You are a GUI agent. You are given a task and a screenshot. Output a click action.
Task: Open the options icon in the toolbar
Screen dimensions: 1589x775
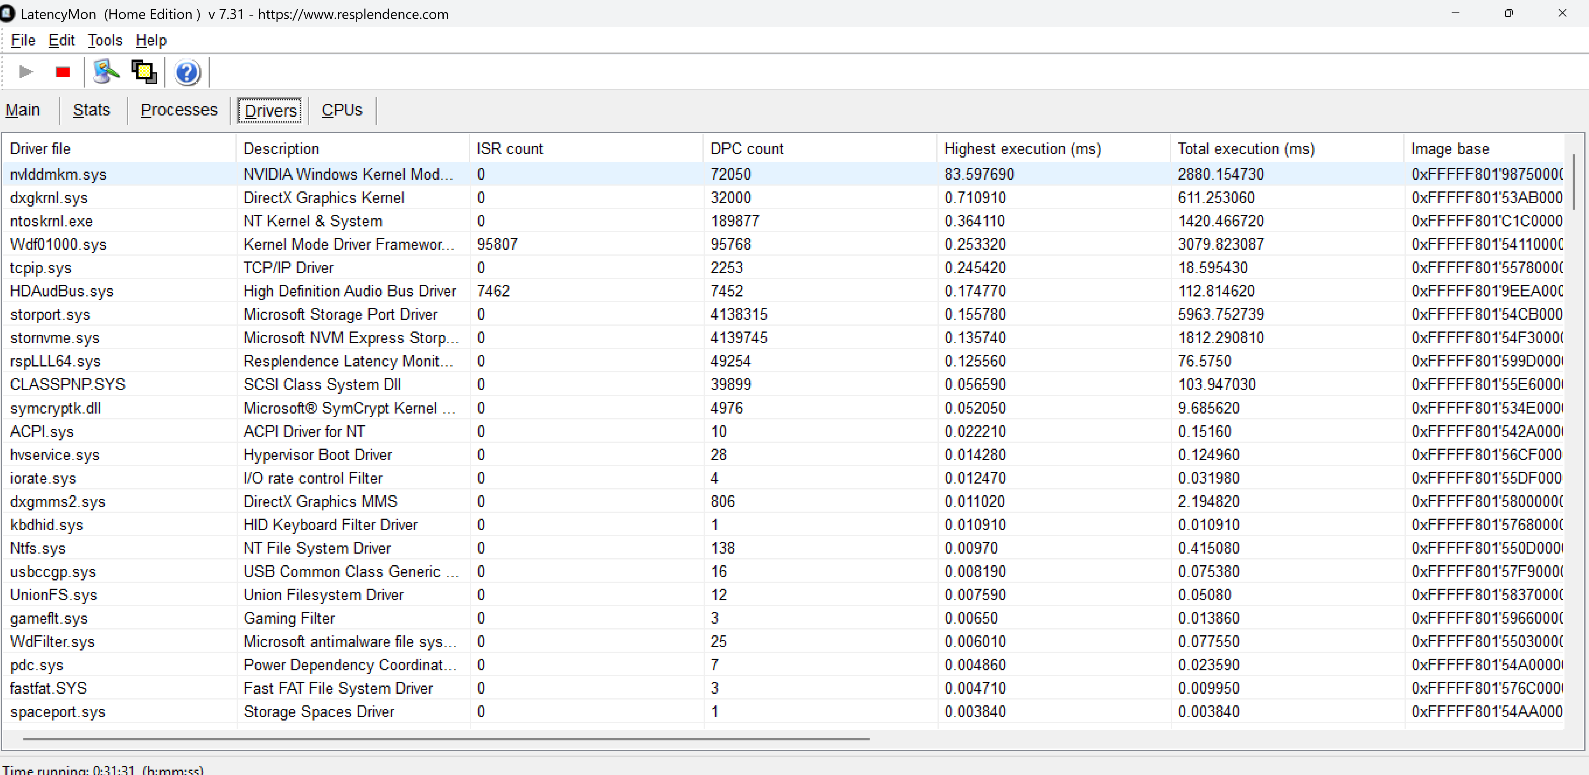pos(105,72)
